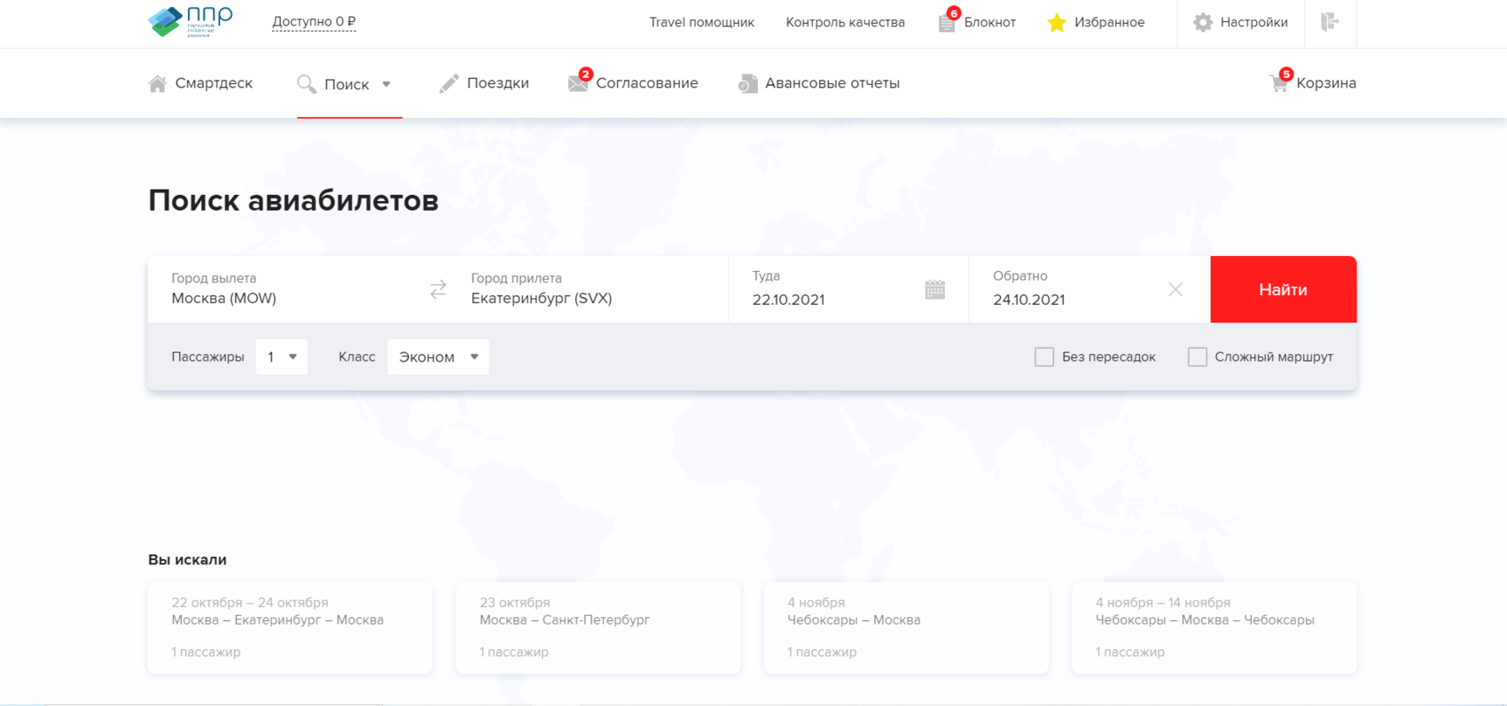Open Настройки gear icon
Screen dimensions: 1507x706
click(1202, 23)
